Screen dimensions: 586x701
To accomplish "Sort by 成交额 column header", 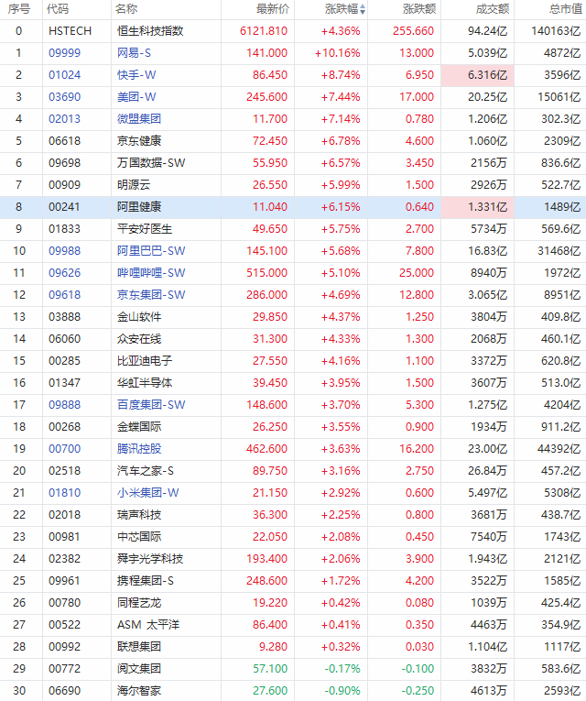I will pos(493,9).
